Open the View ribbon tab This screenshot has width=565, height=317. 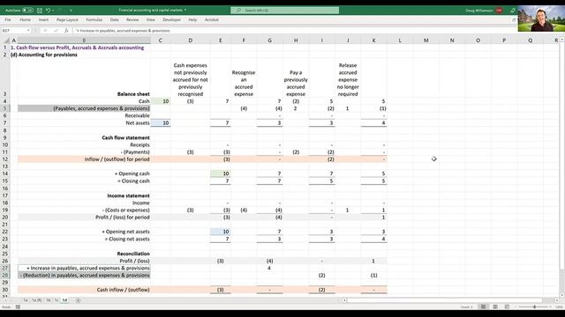(151, 19)
